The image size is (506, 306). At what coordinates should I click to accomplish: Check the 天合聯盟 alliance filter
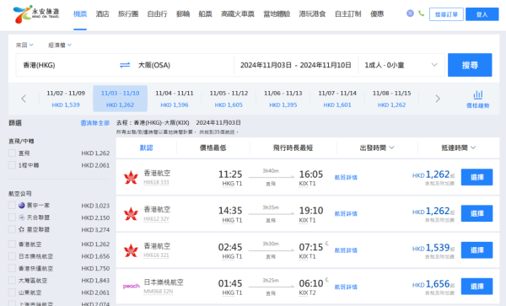coord(12,217)
